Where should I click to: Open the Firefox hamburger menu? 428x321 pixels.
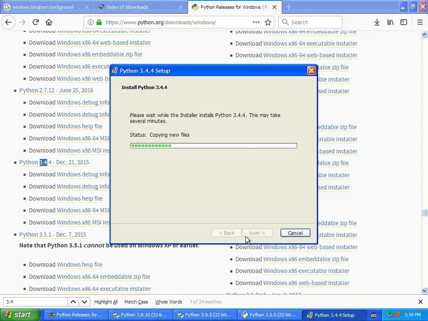pyautogui.click(x=420, y=22)
